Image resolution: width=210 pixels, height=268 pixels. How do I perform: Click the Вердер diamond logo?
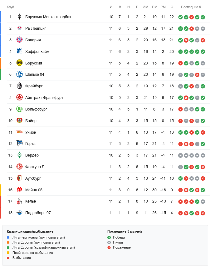pos(20,155)
